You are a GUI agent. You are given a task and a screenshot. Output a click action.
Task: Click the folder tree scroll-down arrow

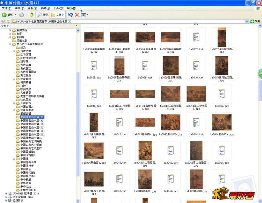[x=78, y=201]
